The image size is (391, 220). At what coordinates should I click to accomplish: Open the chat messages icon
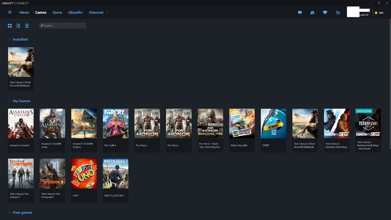coord(300,13)
